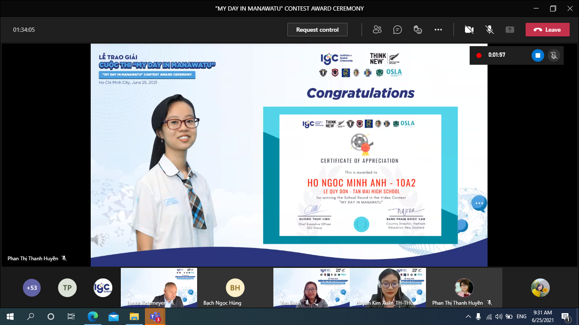Select Lance Retemeyer's video tile
This screenshot has width=579, height=325.
(x=159, y=287)
